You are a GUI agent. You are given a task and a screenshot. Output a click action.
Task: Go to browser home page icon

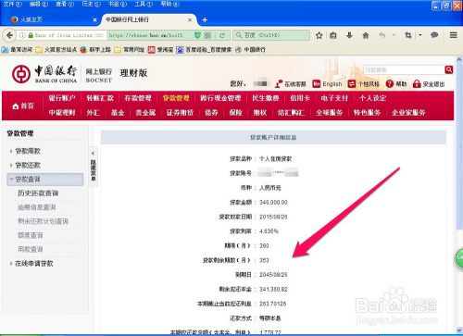click(x=366, y=35)
